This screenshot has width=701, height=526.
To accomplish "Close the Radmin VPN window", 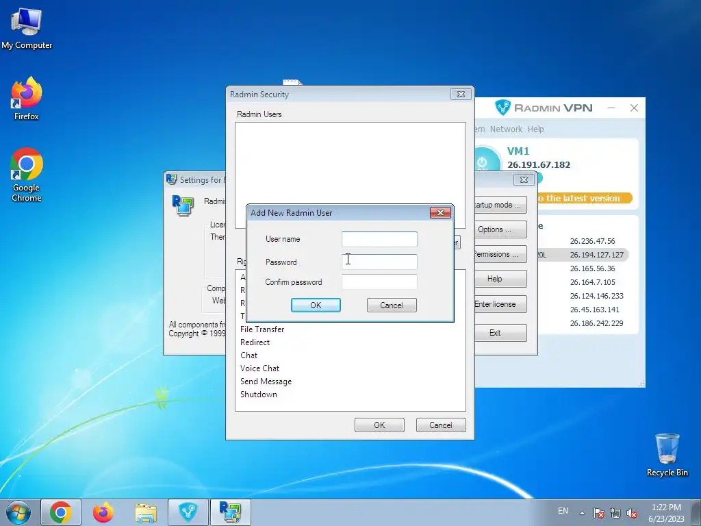I will click(x=634, y=108).
